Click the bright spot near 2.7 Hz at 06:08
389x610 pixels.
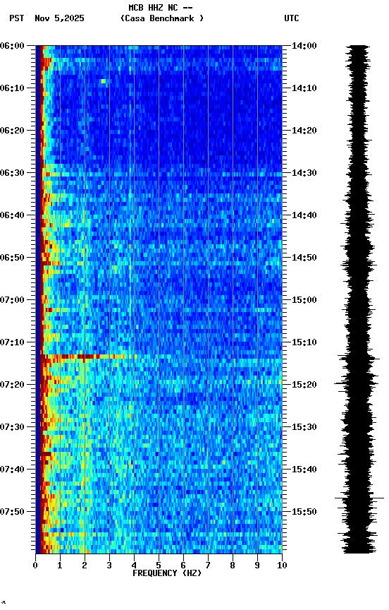point(104,81)
